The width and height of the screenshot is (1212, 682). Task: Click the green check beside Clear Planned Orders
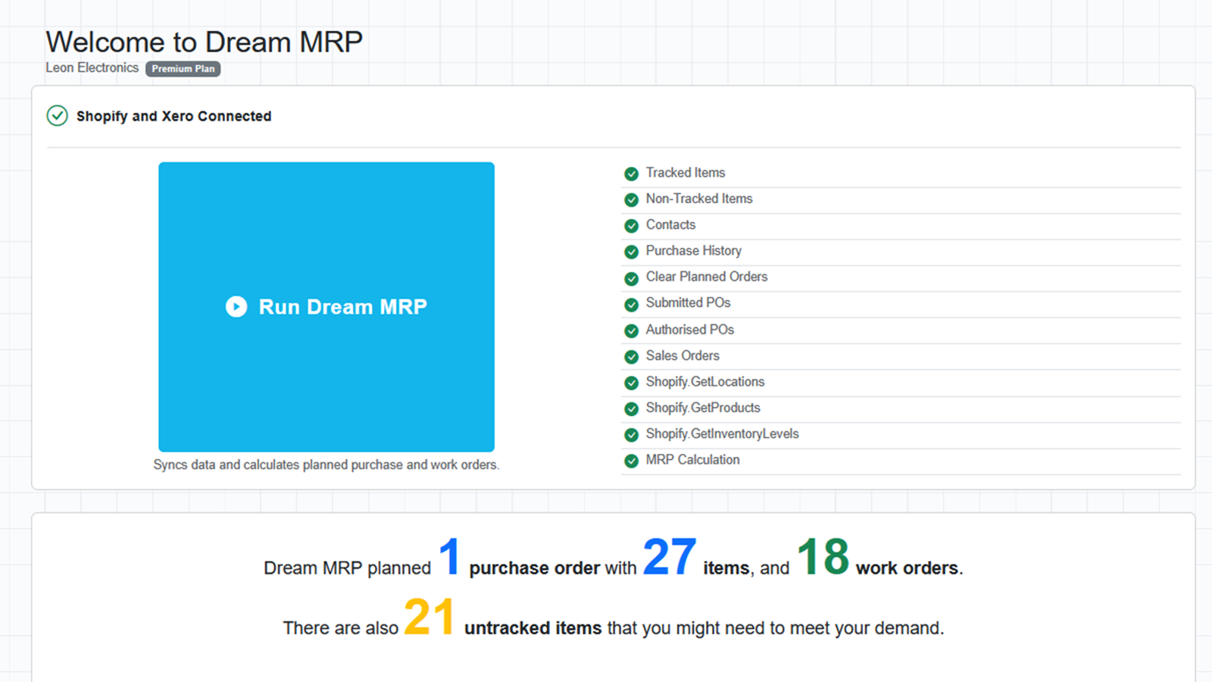[x=631, y=278]
